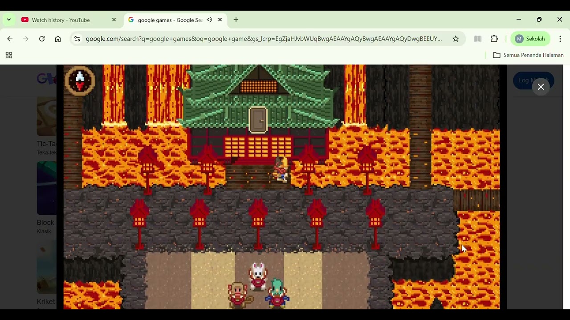Reload the current page

pos(42,39)
